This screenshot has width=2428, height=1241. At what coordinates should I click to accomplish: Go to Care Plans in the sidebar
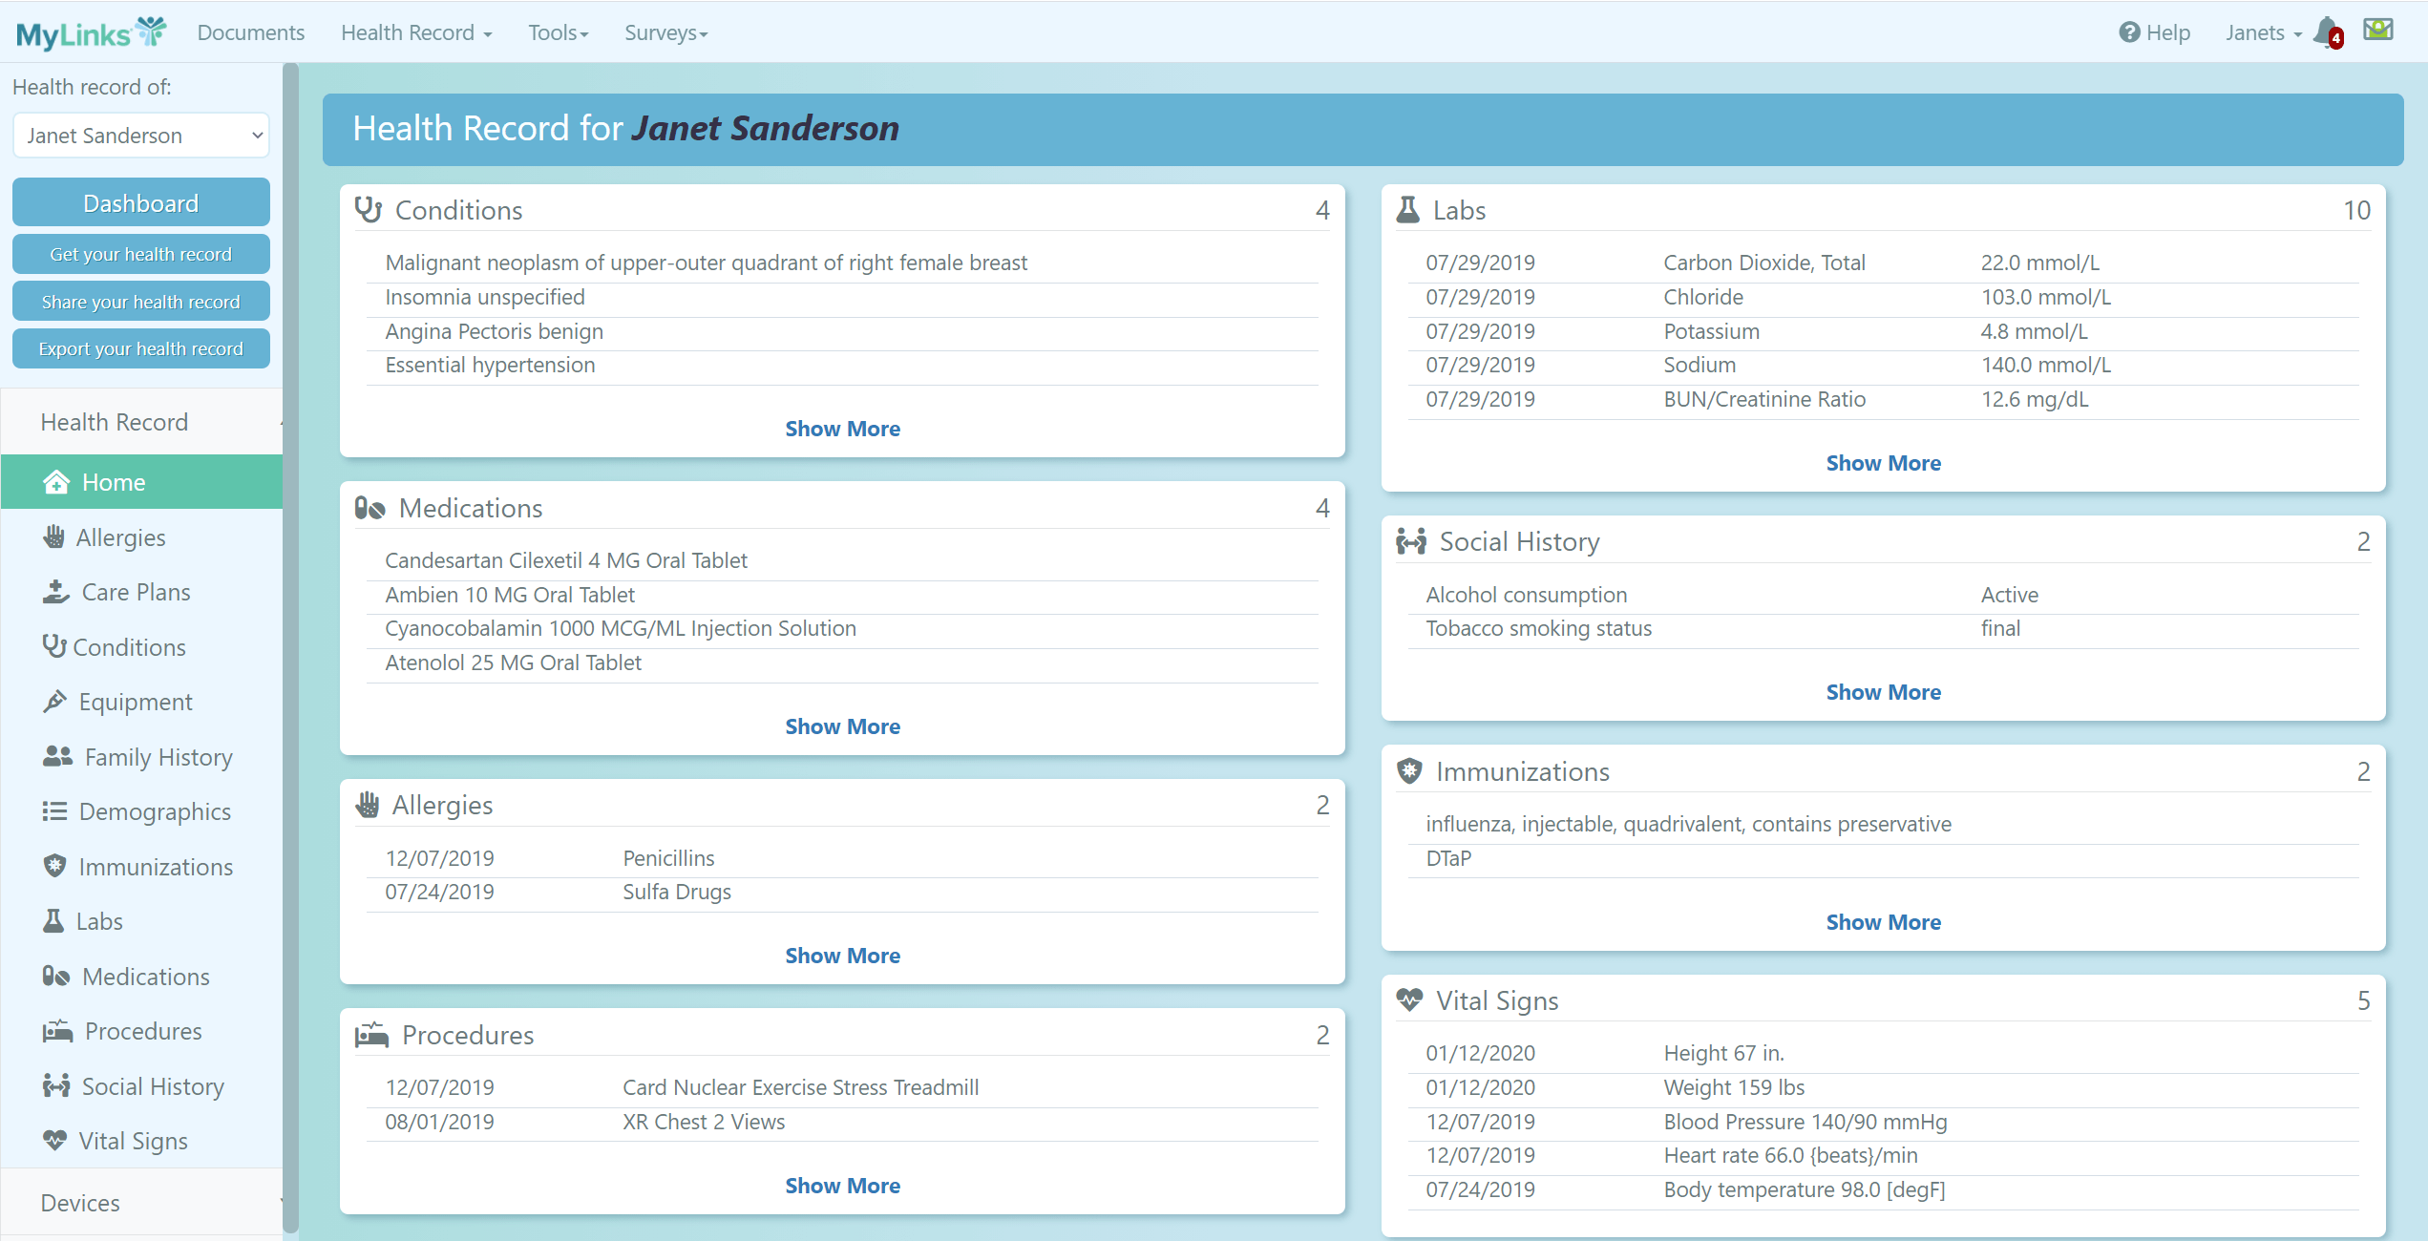pos(141,592)
